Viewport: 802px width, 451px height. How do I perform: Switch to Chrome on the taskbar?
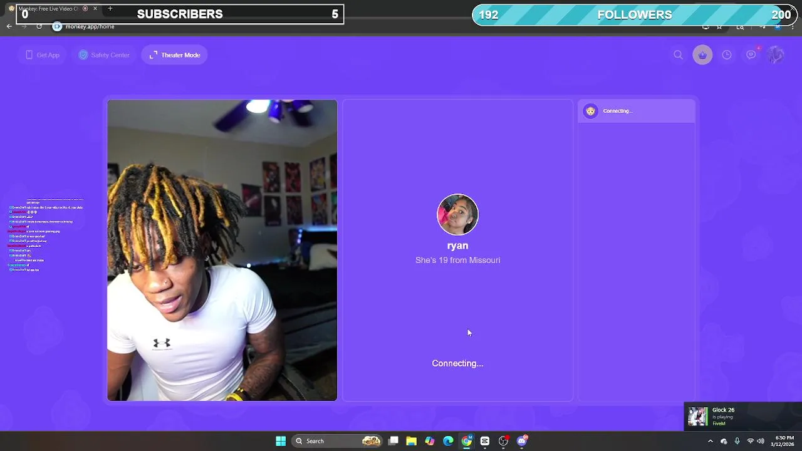467,441
